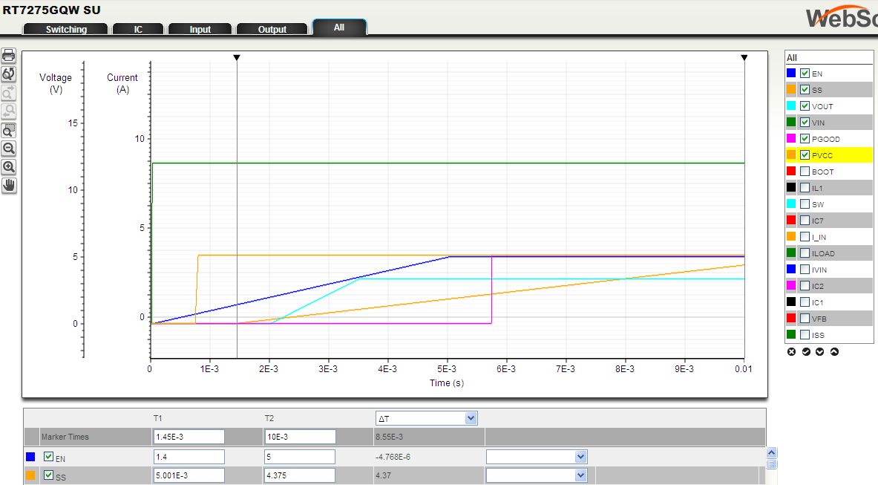
Task: Select the Input tab button
Action: (x=200, y=29)
